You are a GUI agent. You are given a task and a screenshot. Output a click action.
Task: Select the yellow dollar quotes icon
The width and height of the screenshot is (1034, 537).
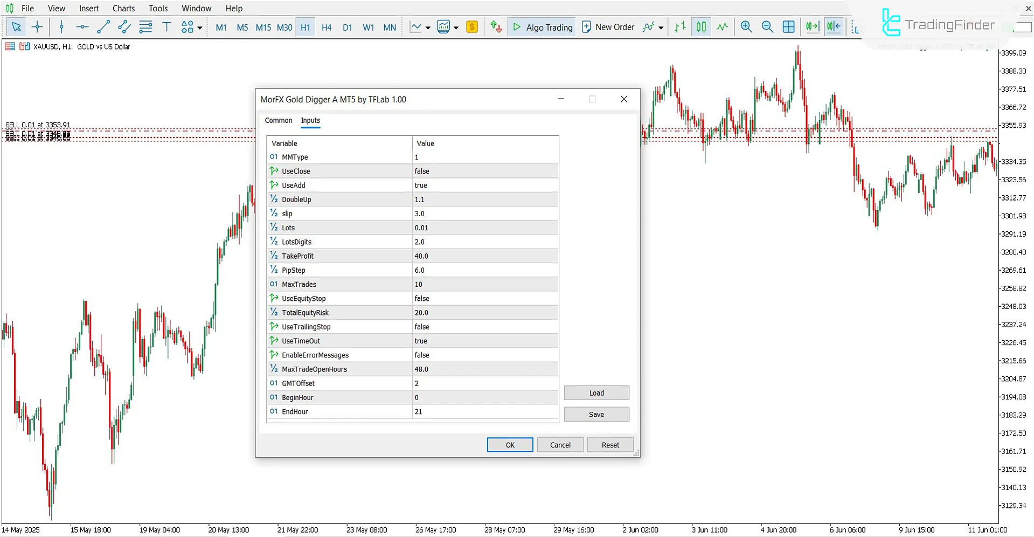tap(472, 26)
